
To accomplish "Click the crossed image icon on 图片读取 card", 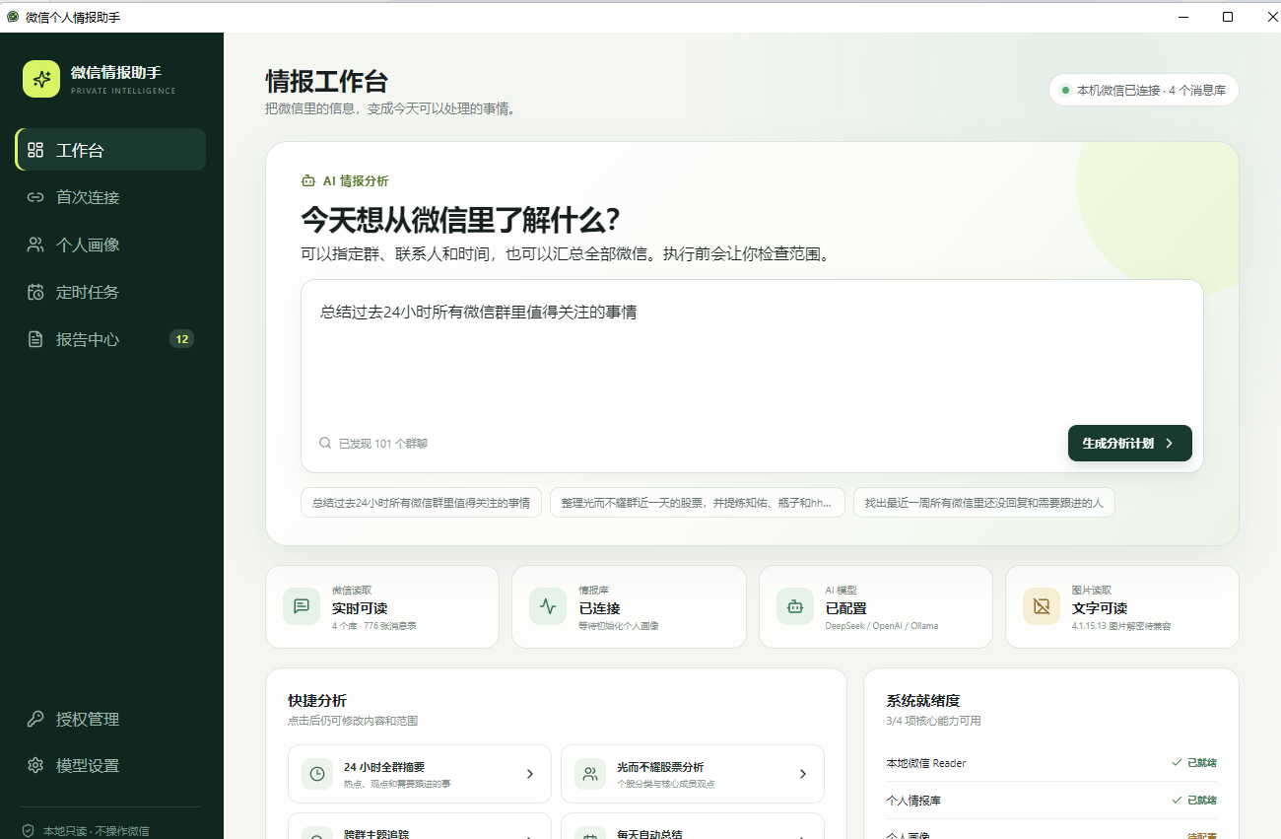I will coord(1042,606).
